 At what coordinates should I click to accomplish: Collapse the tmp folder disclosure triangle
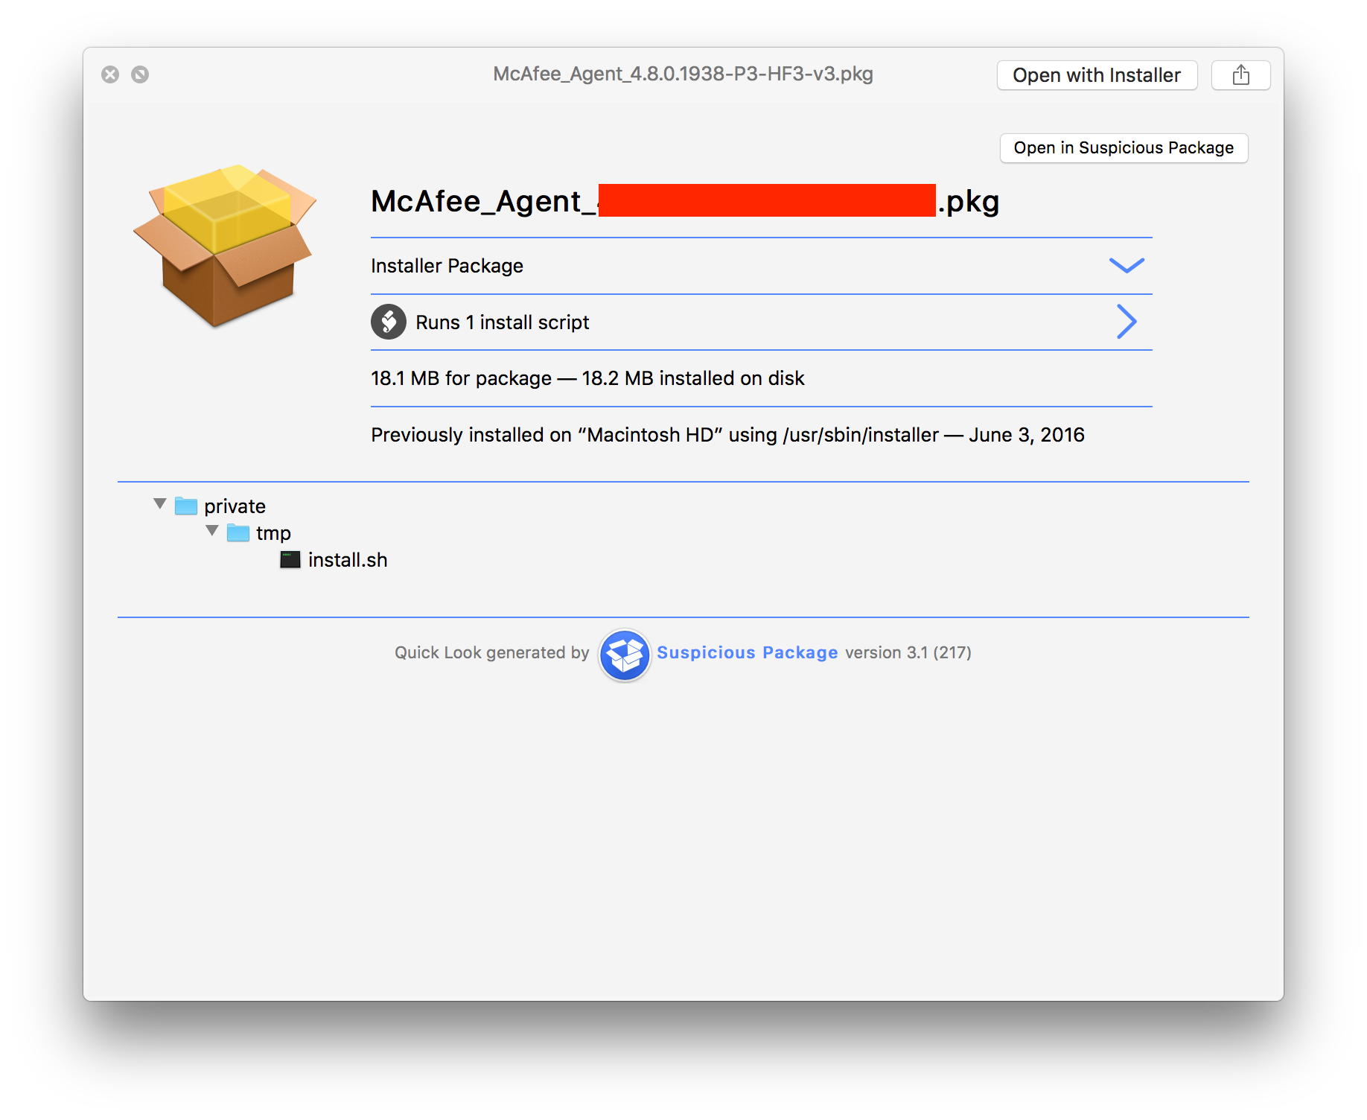212,531
